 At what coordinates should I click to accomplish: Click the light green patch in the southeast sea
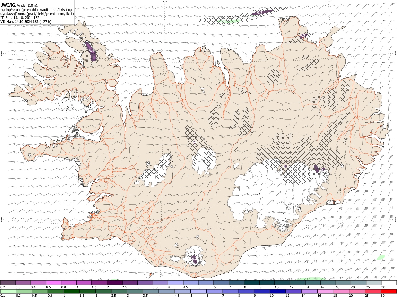[381, 257]
